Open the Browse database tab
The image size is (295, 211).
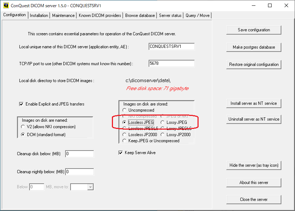pyautogui.click(x=140, y=15)
